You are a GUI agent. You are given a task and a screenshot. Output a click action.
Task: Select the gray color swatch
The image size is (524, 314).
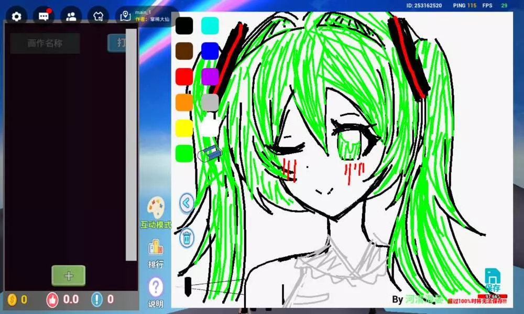pyautogui.click(x=210, y=103)
